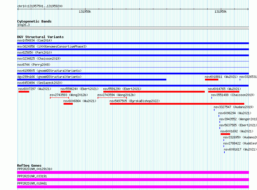Image resolution: width=257 pixels, height=190 pixels.
Task: Open nsv6018811 (Wu2021) variant label
Action: [x=221, y=77]
